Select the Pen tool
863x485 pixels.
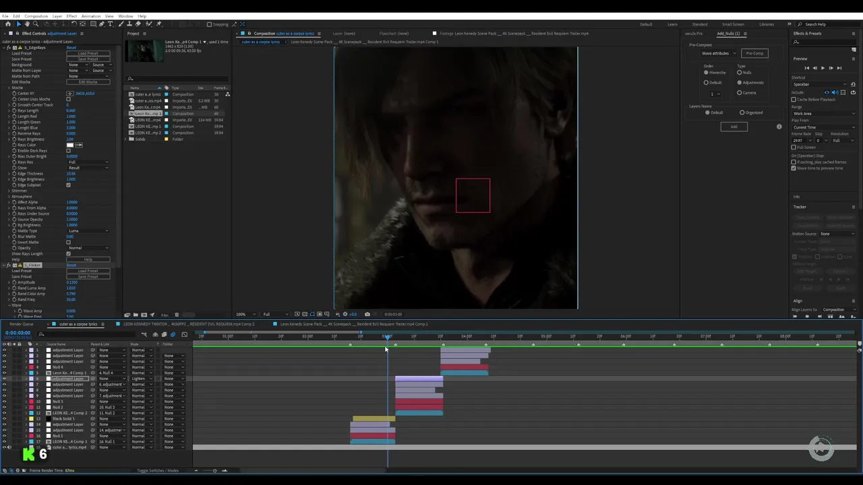tap(102, 24)
